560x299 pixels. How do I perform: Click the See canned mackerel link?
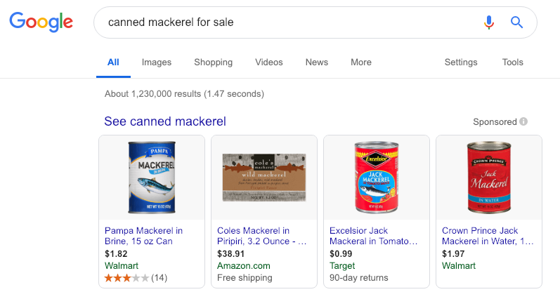(165, 121)
